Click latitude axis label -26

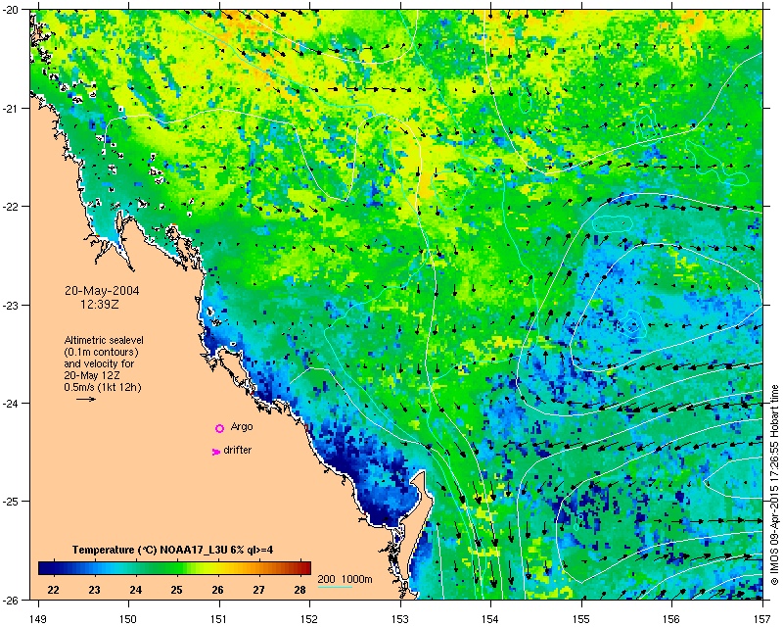point(10,600)
